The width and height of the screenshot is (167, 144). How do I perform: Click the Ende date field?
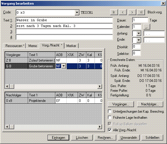coord(154,40)
